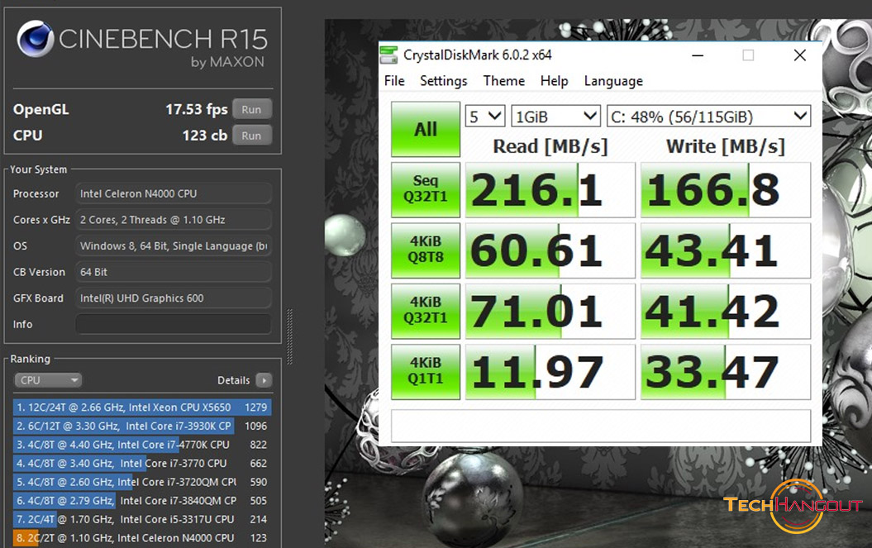Open the Help menu in CrystalDiskMark

pyautogui.click(x=554, y=81)
